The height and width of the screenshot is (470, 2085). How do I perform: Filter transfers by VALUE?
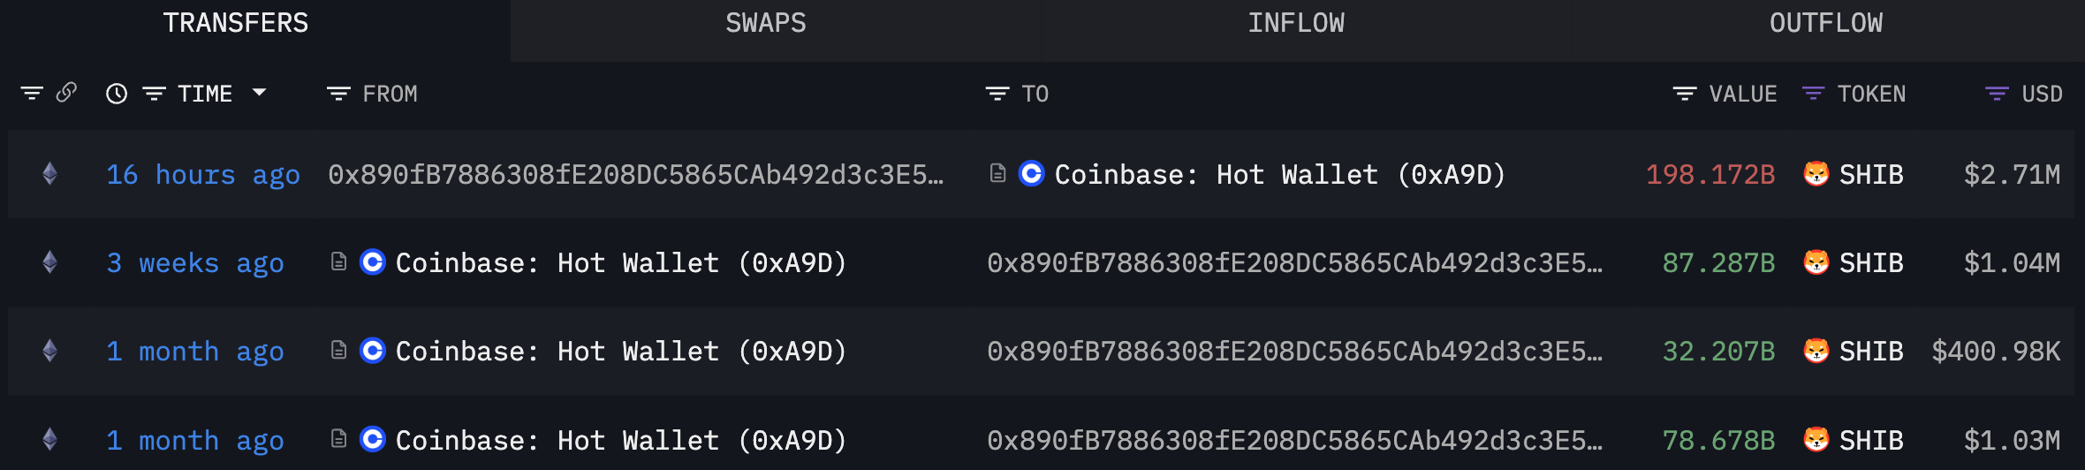[1685, 94]
